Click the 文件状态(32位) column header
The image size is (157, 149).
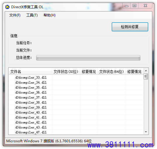(66, 72)
